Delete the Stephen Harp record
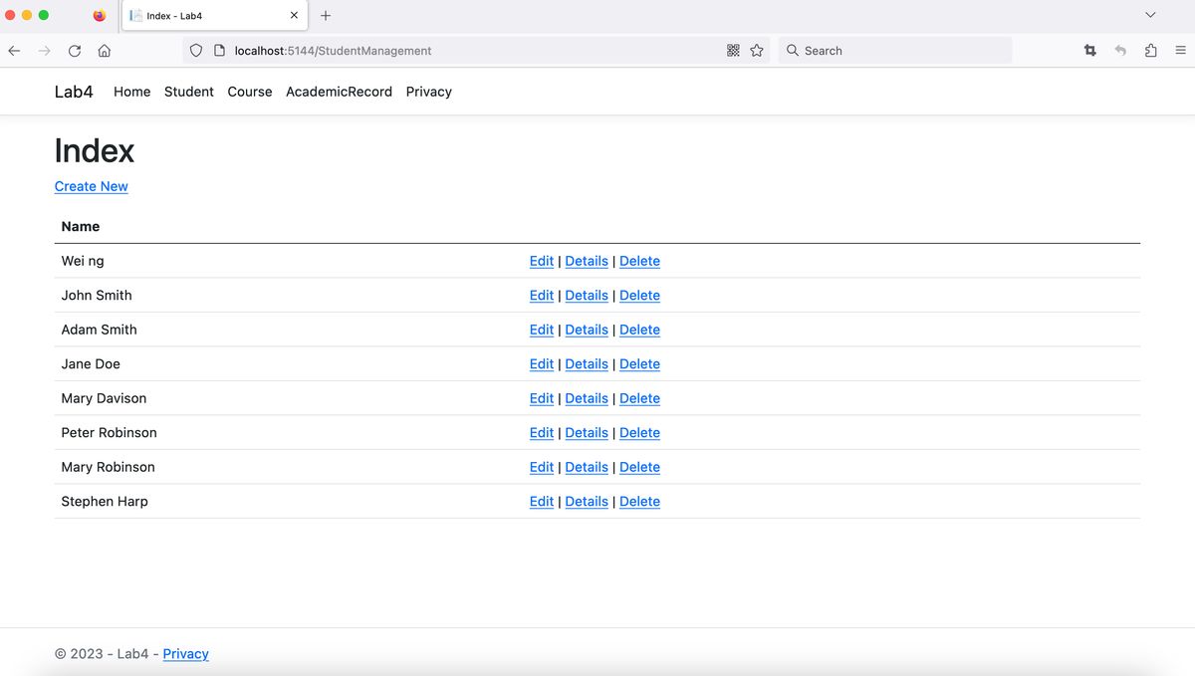This screenshot has height=676, width=1195. coord(639,502)
